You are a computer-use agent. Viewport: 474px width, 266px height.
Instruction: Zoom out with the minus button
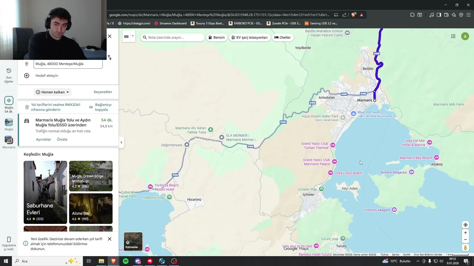click(465, 239)
